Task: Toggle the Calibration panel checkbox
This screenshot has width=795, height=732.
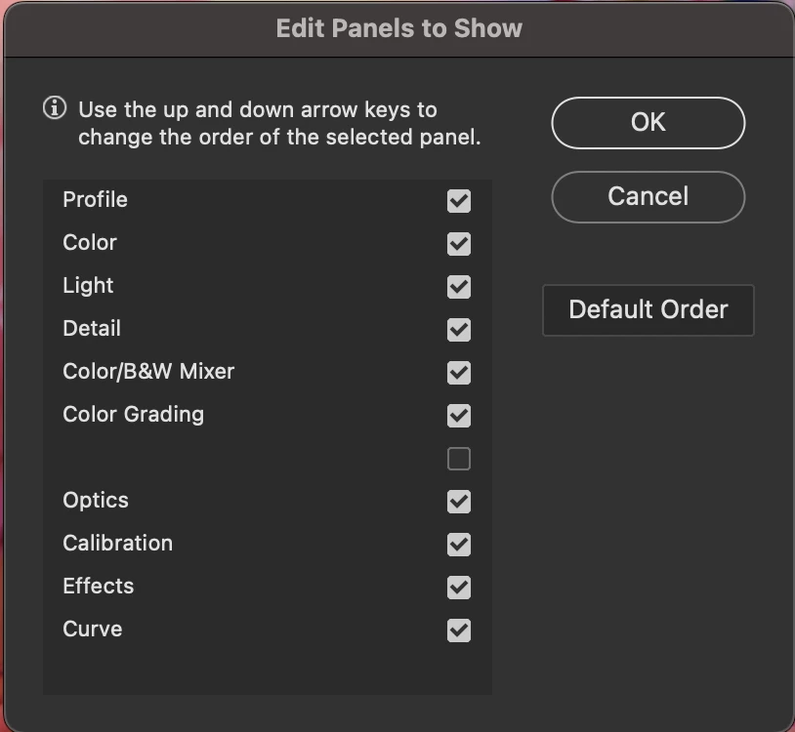Action: point(458,545)
